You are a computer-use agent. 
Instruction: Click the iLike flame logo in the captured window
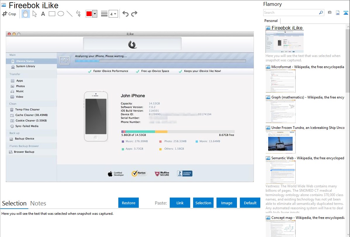132,44
